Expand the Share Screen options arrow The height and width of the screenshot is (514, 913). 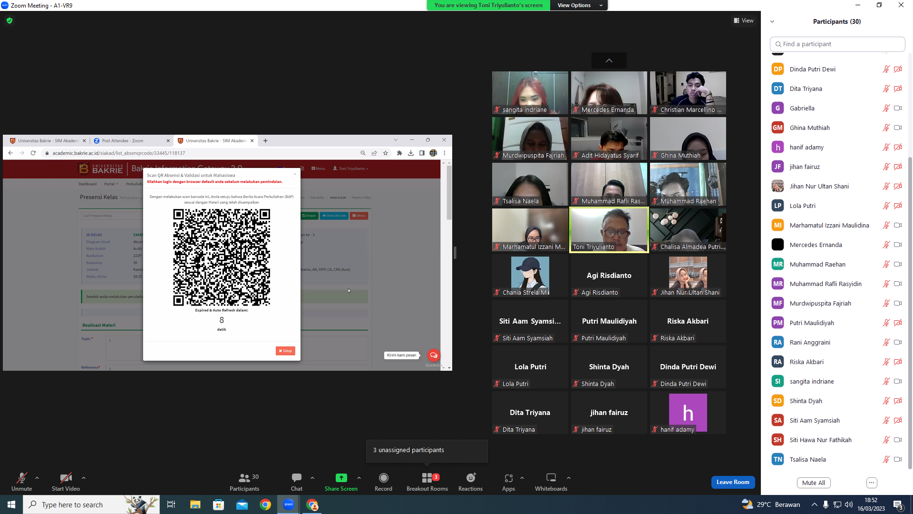click(x=359, y=478)
